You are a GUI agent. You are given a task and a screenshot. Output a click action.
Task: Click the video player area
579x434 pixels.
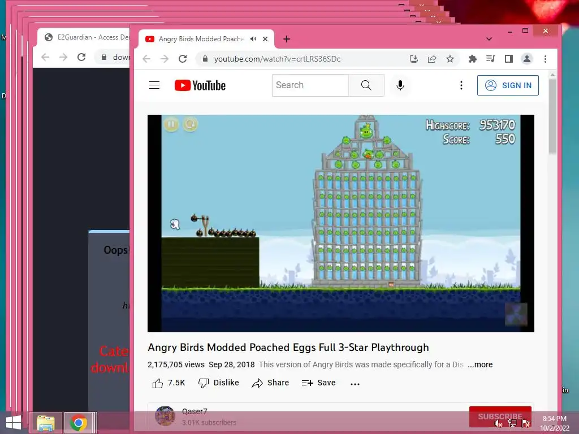tap(341, 223)
